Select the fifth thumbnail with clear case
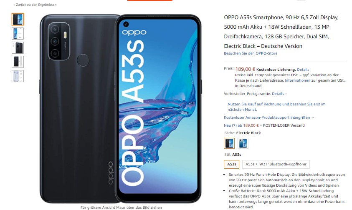 click(18, 76)
